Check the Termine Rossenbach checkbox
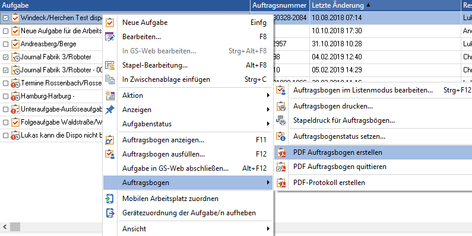Screen dimensions: 472x236 click(x=5, y=83)
